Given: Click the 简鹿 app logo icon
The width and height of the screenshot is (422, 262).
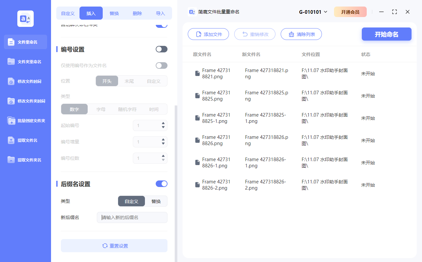Looking at the screenshot, I should tap(25, 18).
